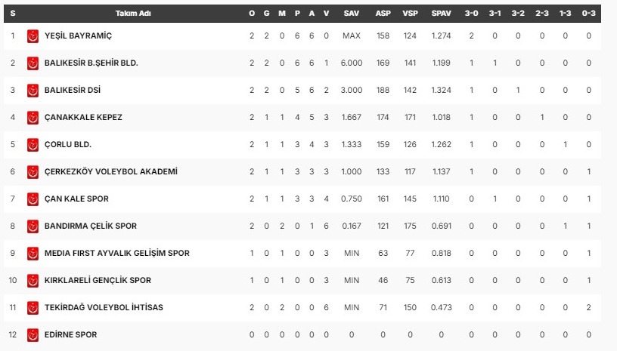
Task: Click the SAV column header
Action: click(x=351, y=14)
